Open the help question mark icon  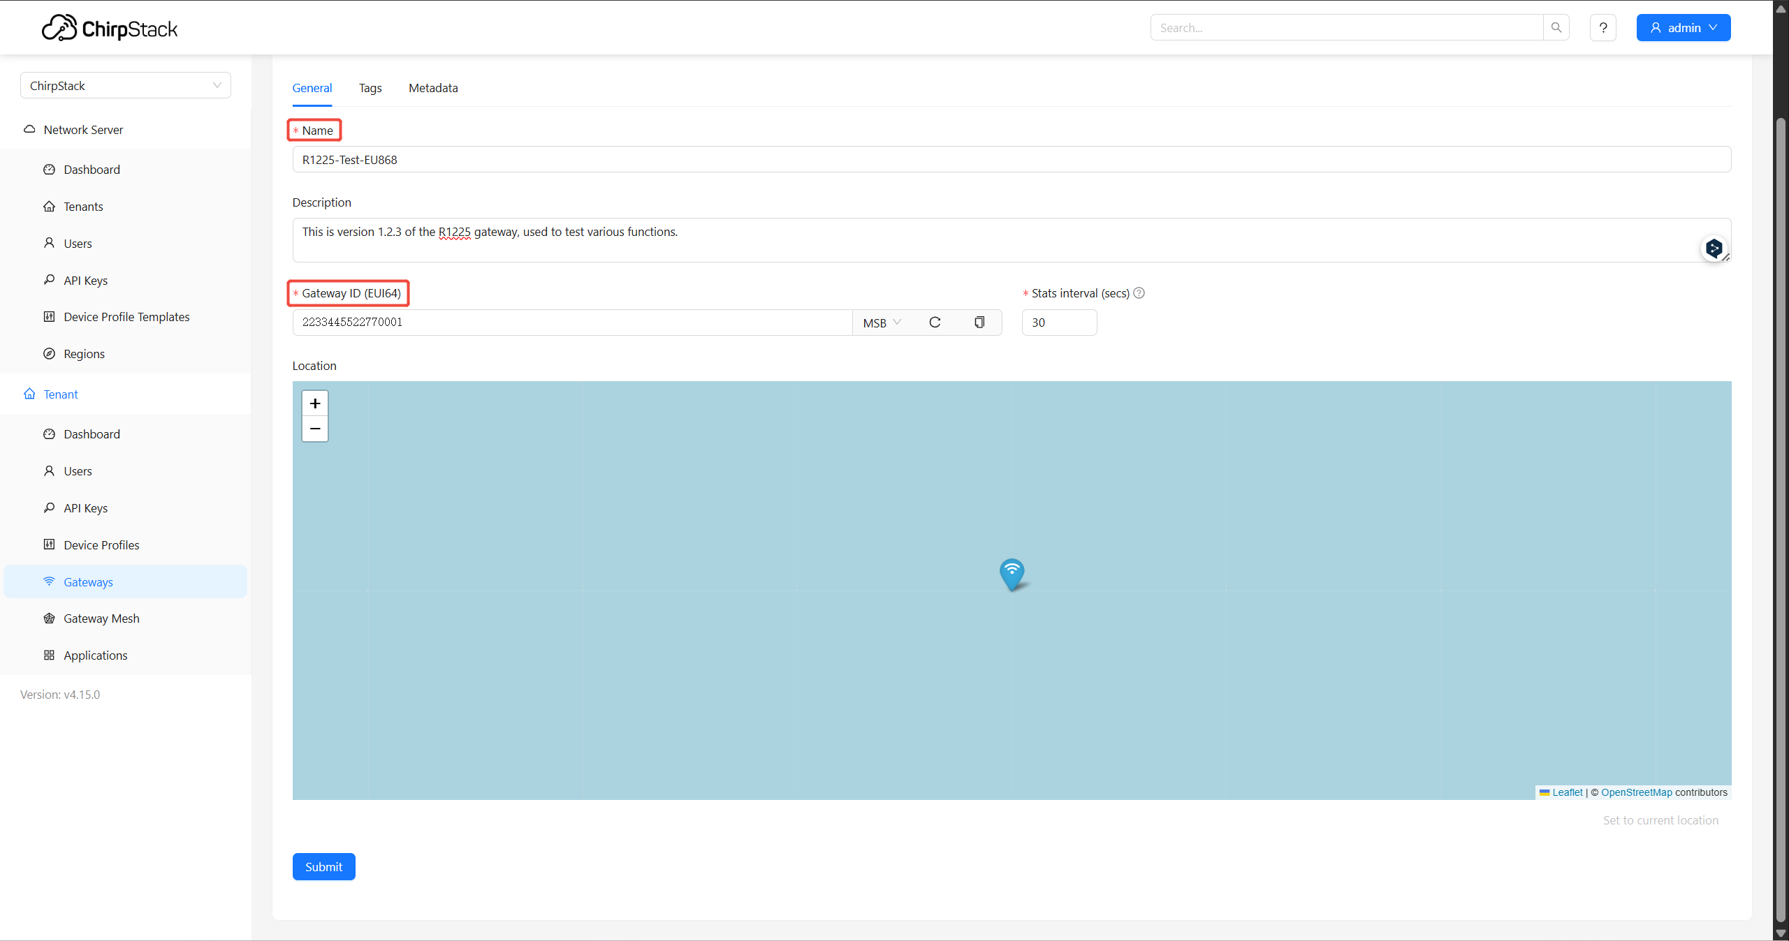coord(1603,28)
